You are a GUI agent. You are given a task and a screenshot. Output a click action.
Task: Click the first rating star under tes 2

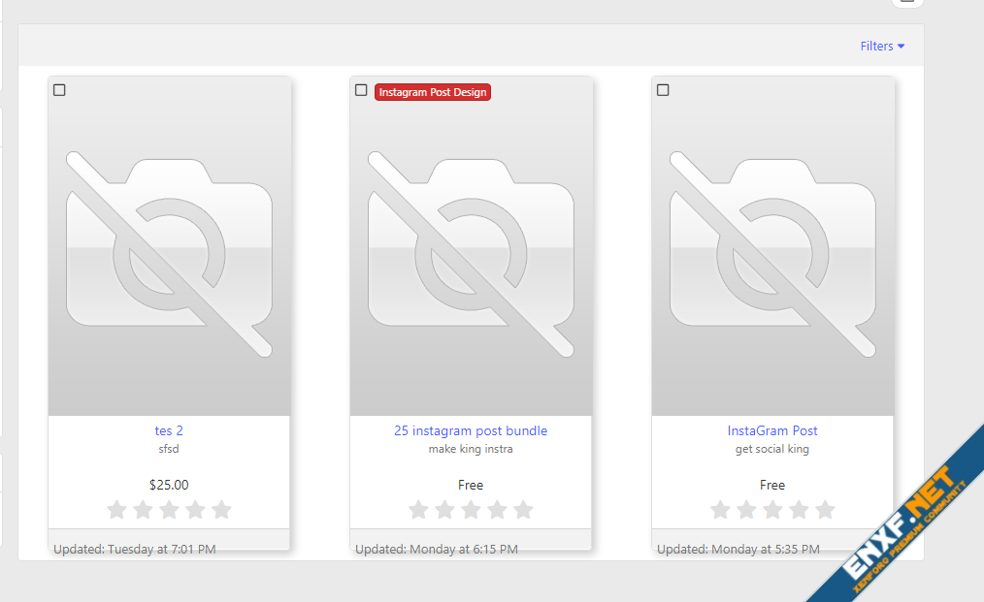[116, 509]
